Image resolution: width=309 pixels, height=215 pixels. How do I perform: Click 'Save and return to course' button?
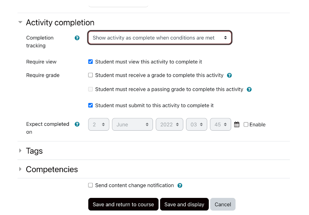pyautogui.click(x=123, y=204)
